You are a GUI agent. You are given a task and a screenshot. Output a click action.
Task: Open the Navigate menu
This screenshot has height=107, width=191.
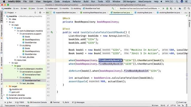click(47, 1)
